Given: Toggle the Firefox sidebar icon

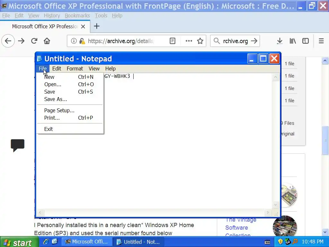Looking at the screenshot, I should tap(306, 41).
